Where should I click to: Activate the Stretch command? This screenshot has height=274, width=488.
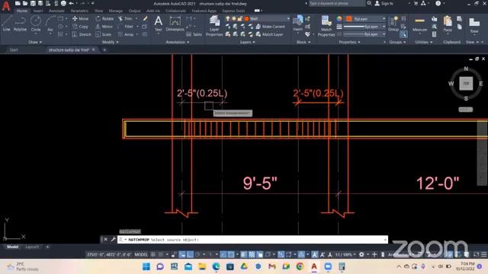(82, 34)
